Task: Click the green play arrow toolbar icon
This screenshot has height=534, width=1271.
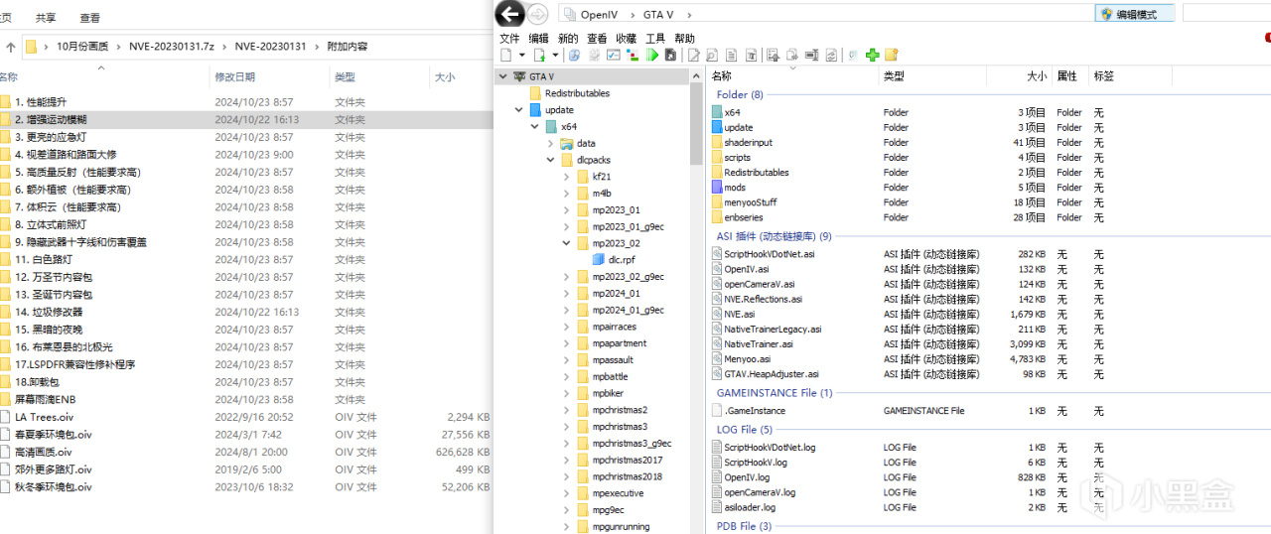Action: tap(653, 56)
